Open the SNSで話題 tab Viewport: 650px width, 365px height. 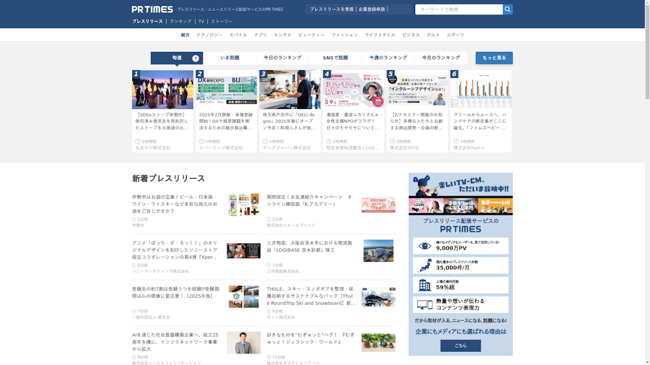tap(335, 58)
